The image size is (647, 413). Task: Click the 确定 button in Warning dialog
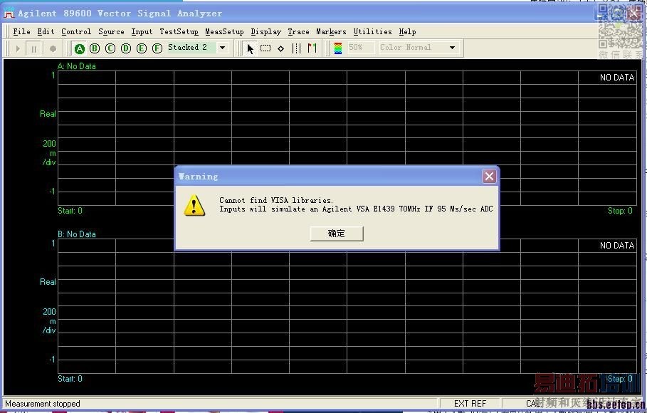tap(337, 234)
